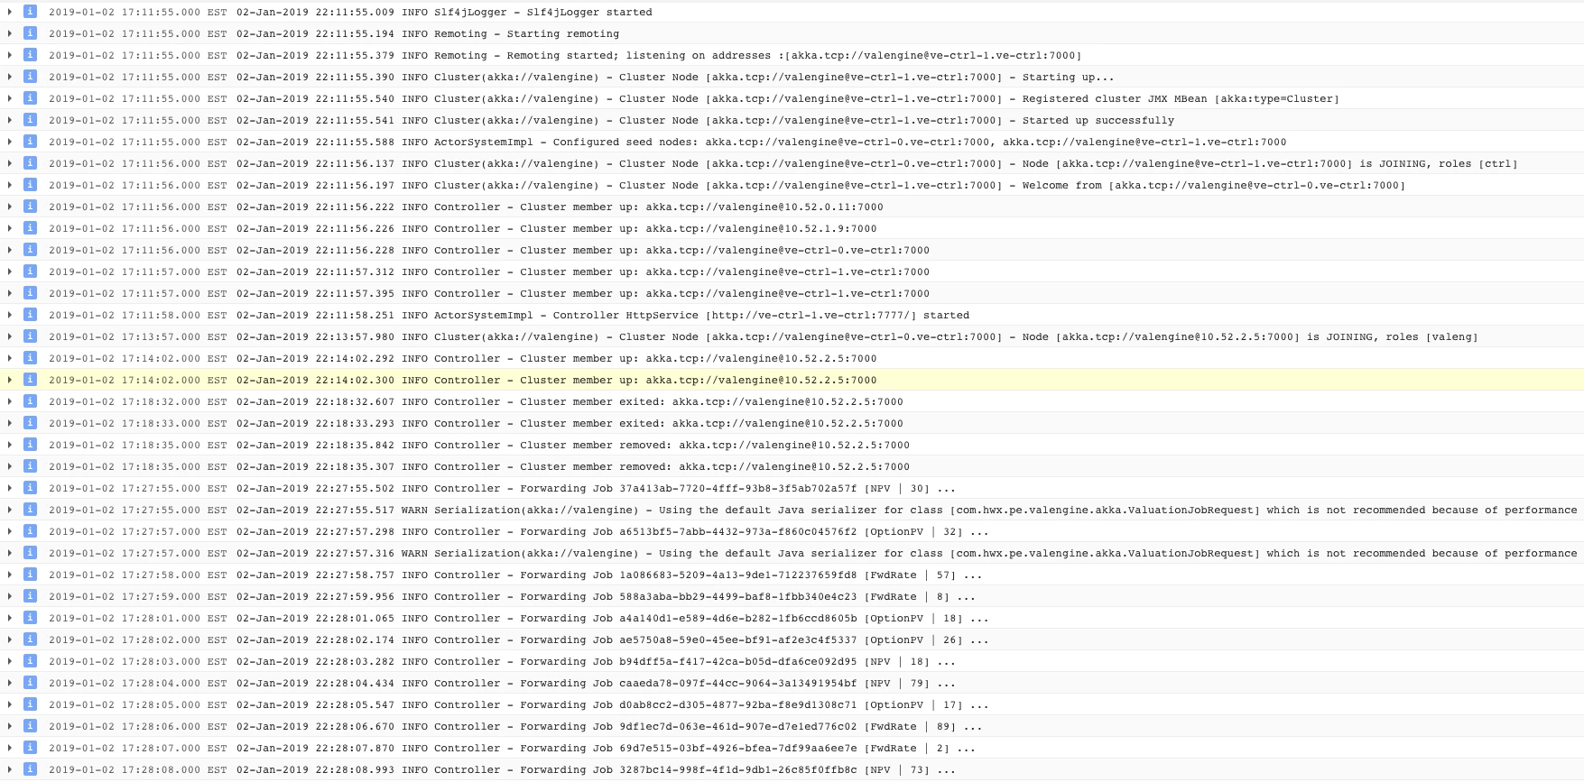Click severity icon on 22:27:55.517 WARN Serialization row

pos(30,510)
